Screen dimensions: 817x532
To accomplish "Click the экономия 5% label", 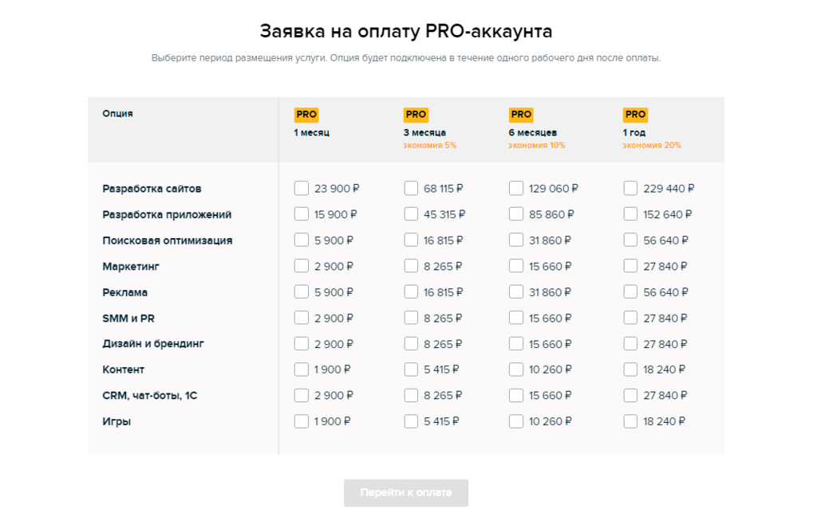I will 430,146.
